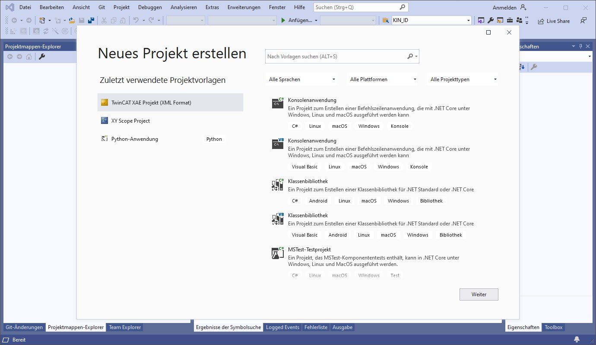Screen dimensions: 596x345
Task: Click the cut scissors icon
Action: [x=104, y=20]
